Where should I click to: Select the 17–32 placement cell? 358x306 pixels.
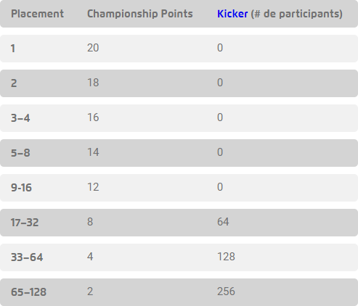coord(25,223)
